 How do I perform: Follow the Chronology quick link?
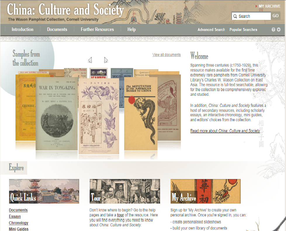point(19,223)
